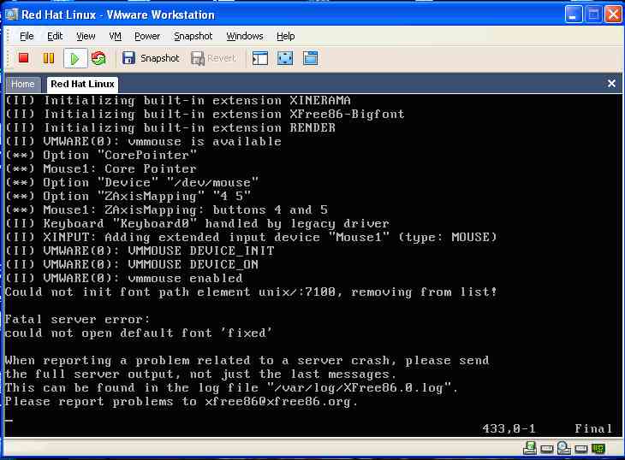
Task: Open the Windows menu
Action: pyautogui.click(x=245, y=36)
